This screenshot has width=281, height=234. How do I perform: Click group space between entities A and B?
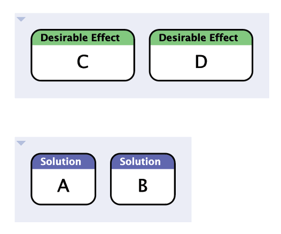coord(103,179)
